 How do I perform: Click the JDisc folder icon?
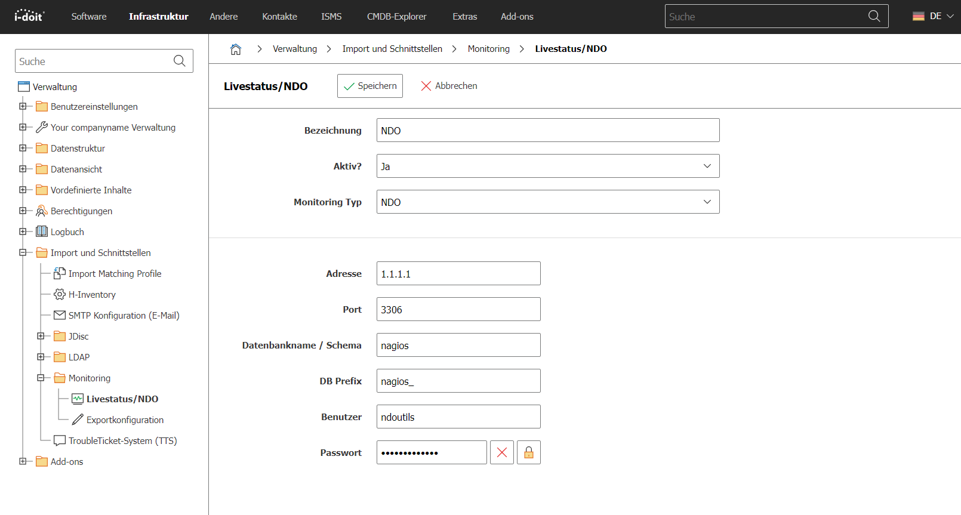point(60,336)
